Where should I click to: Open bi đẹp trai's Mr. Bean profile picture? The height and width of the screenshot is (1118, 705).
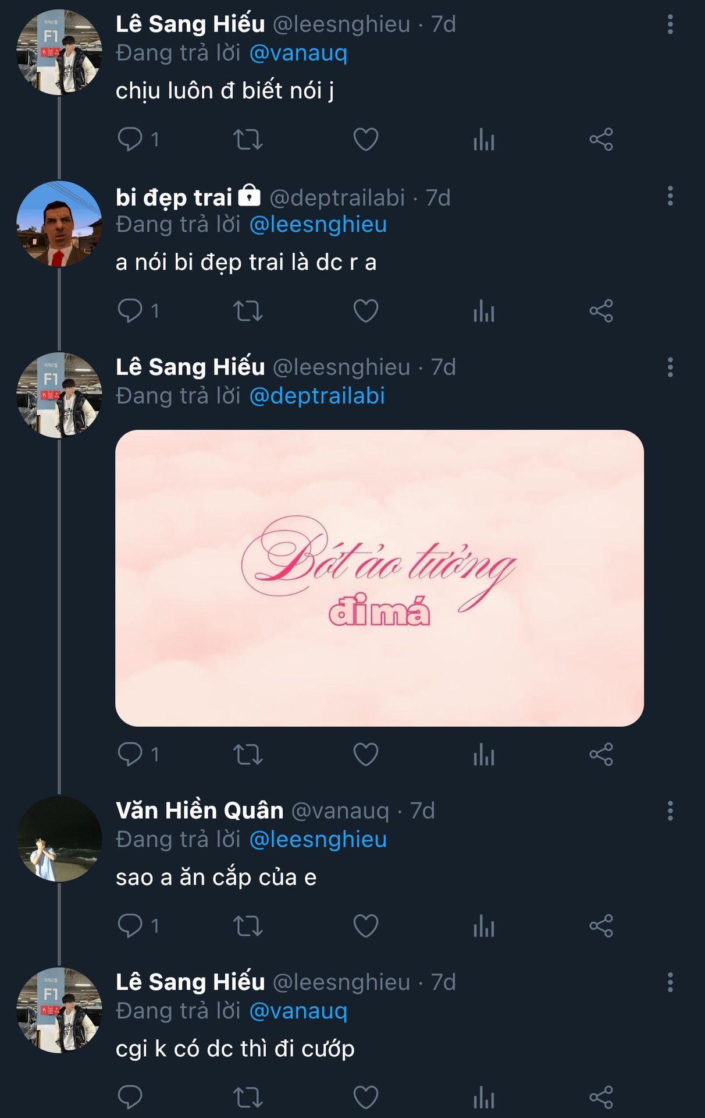click(x=59, y=224)
